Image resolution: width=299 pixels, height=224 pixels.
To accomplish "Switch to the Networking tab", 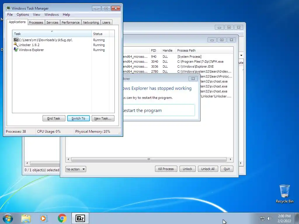I will (91, 22).
